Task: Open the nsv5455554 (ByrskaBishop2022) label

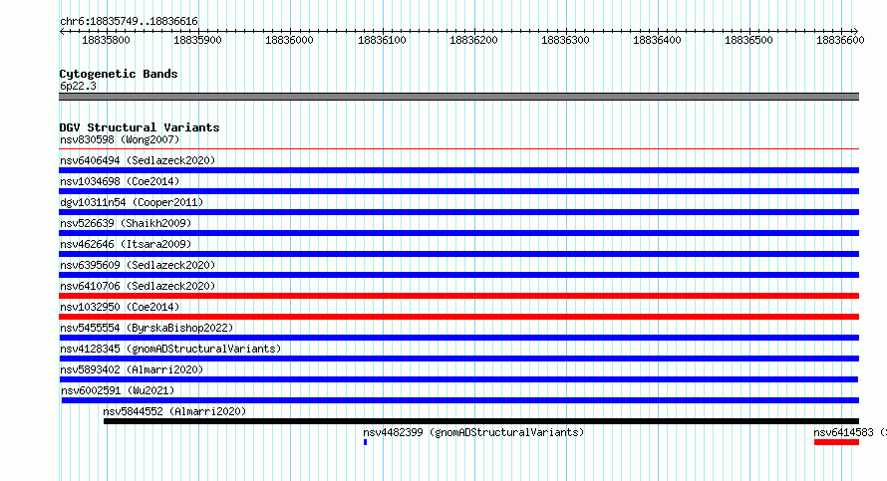Action: point(147,328)
